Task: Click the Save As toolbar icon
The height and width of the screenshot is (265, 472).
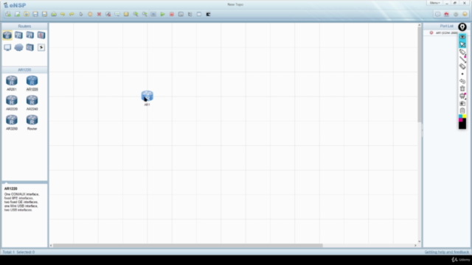Action: point(44,14)
